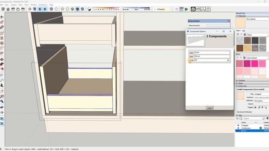Screen dimensions: 269x151
Task: Expand the Outliner panel
Action: [237, 81]
